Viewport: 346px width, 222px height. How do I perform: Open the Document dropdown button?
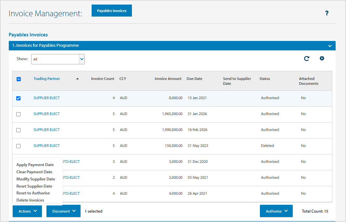point(64,211)
